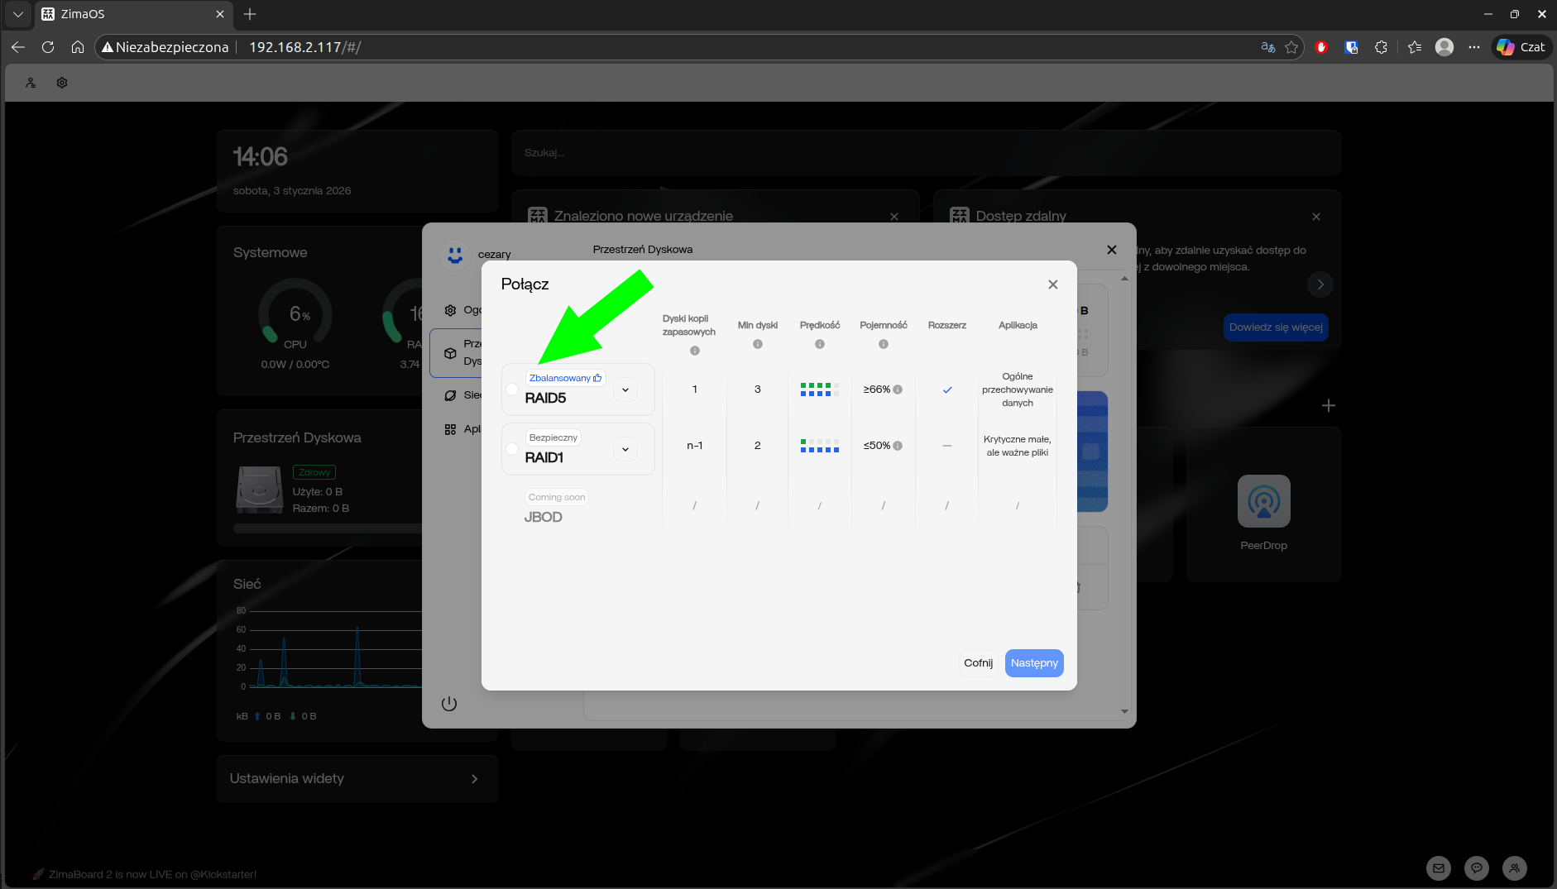1557x889 pixels.
Task: Expand the RAID5 details chevron
Action: (625, 390)
